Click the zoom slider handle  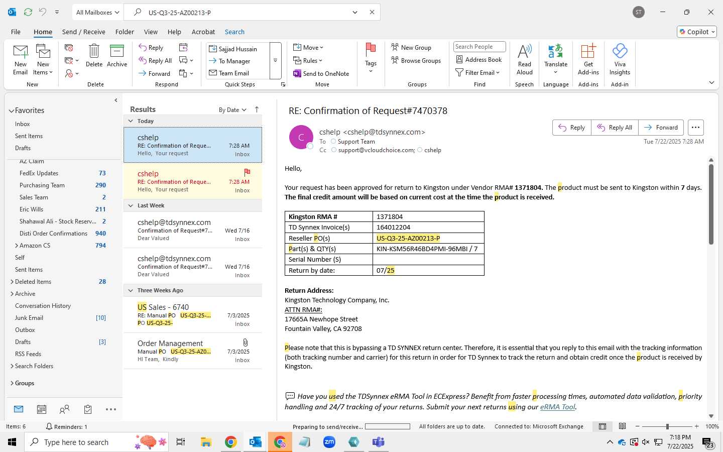[667, 426]
